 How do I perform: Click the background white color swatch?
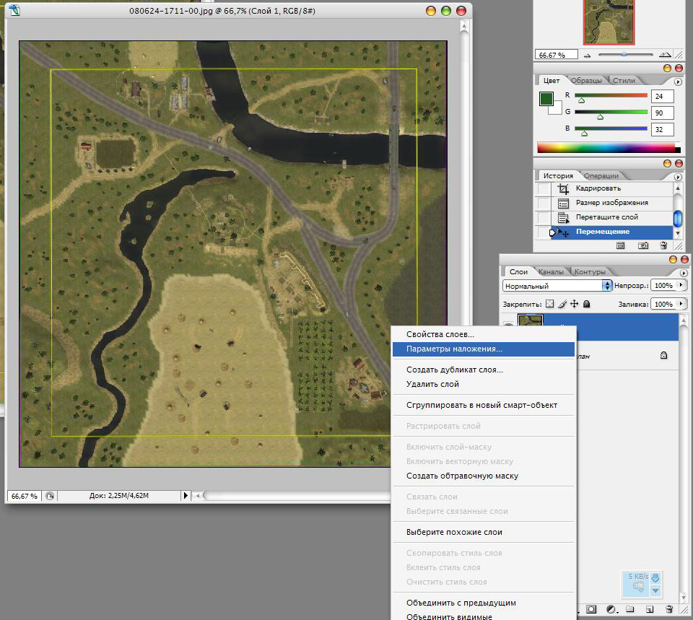(x=557, y=109)
